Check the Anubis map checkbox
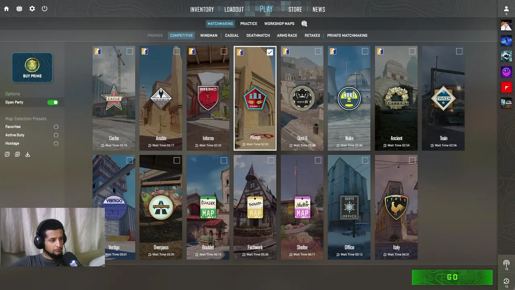The height and width of the screenshot is (290, 515). (x=177, y=51)
